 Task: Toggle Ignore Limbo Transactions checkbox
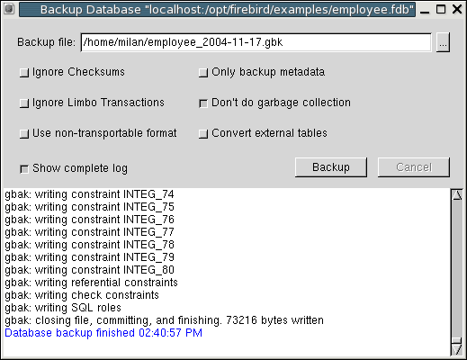tap(24, 103)
